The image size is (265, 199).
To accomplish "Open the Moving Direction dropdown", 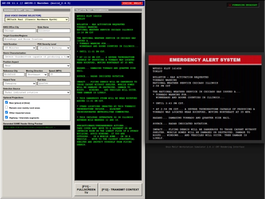I will click(x=36, y=75).
